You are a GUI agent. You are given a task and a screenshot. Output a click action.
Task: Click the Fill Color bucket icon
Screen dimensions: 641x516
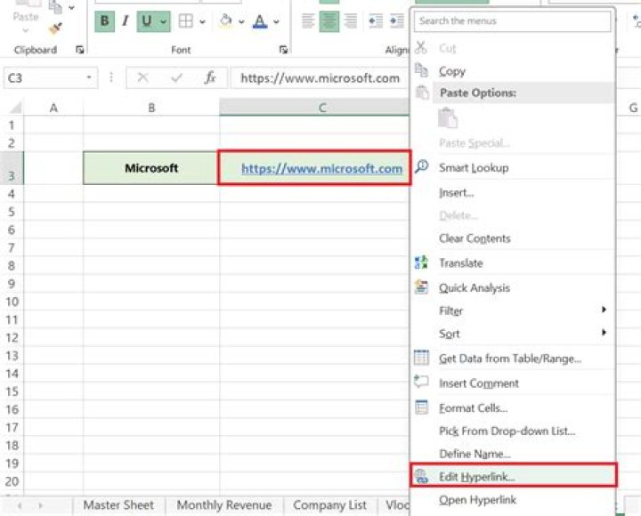coord(225,20)
